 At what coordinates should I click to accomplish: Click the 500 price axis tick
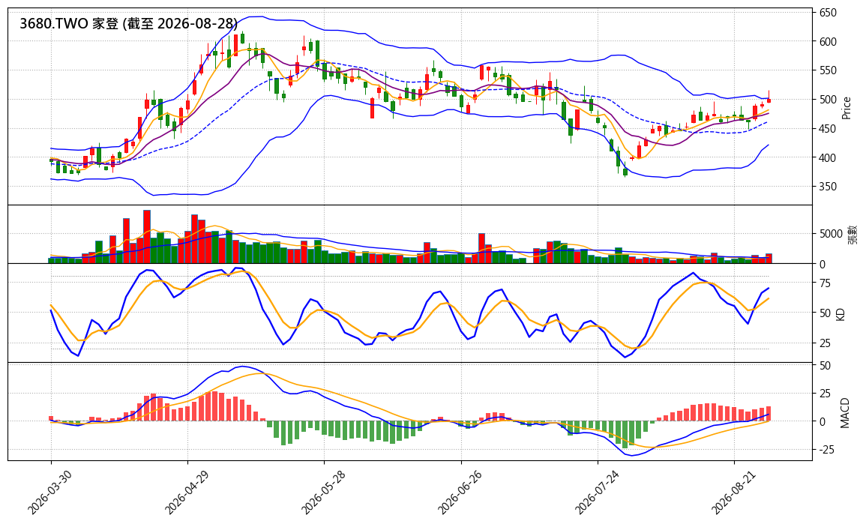pos(828,100)
